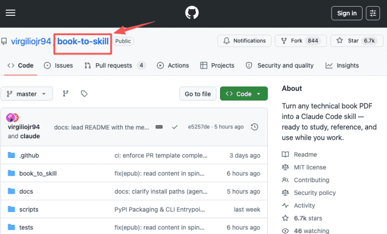Image resolution: width=387 pixels, height=234 pixels.
Task: Open the .github folder
Action: (29, 155)
